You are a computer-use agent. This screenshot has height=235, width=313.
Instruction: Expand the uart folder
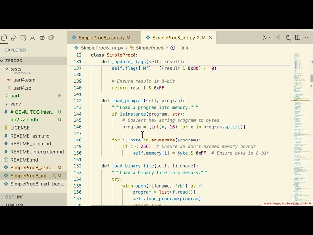[34, 96]
